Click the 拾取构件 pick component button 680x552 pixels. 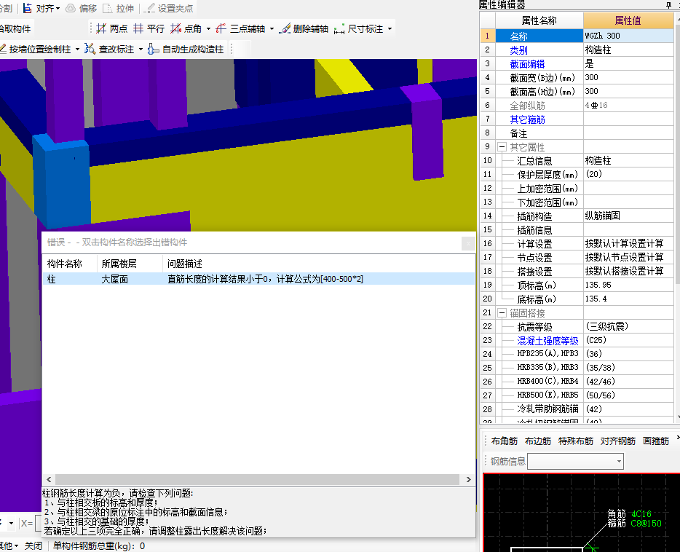tap(15, 28)
